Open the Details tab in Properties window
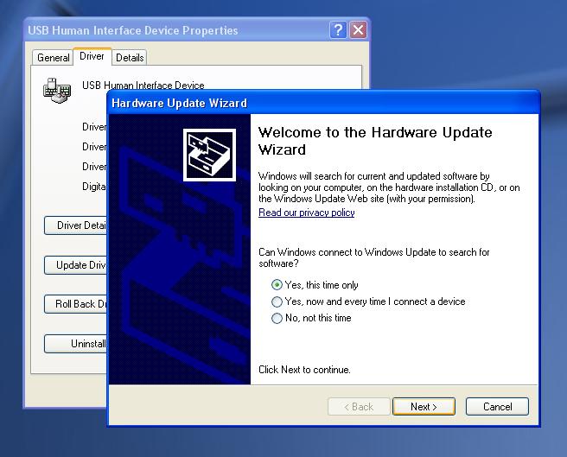 pyautogui.click(x=130, y=58)
